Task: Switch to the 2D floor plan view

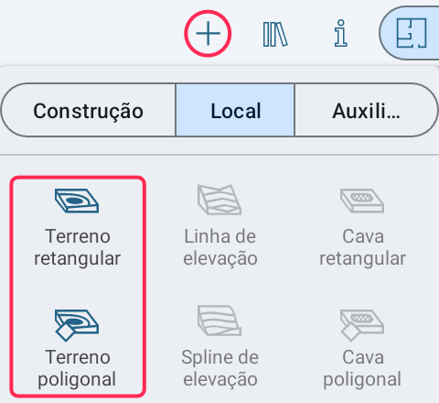Action: click(411, 33)
